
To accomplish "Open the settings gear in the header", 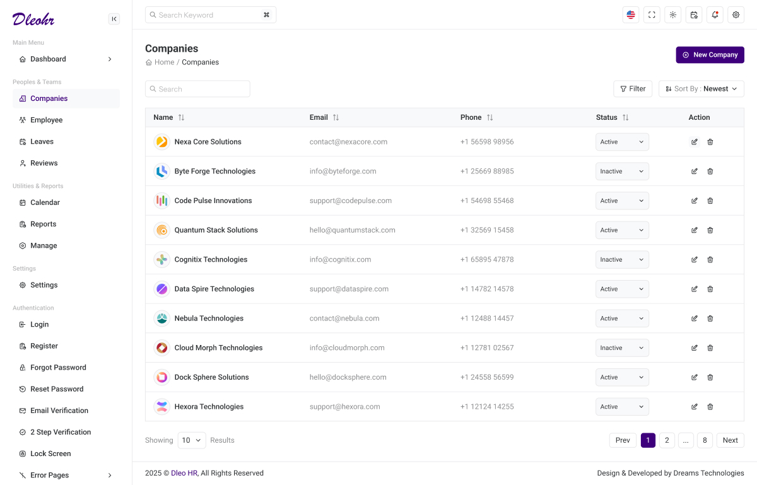I will (736, 14).
